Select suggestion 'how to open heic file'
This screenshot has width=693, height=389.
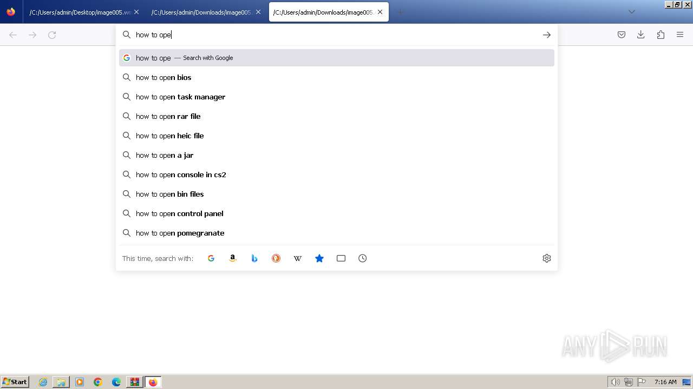coord(337,136)
